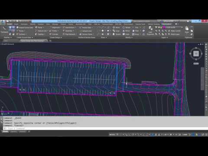Expand the Draw panel
This screenshot has height=156, width=208.
pyautogui.click(x=104, y=38)
